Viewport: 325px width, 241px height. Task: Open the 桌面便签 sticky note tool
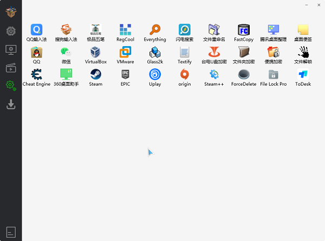click(303, 33)
